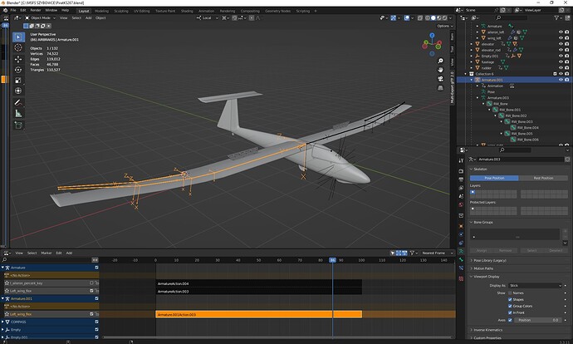
Task: Select the Add Cube tool
Action: 18,125
